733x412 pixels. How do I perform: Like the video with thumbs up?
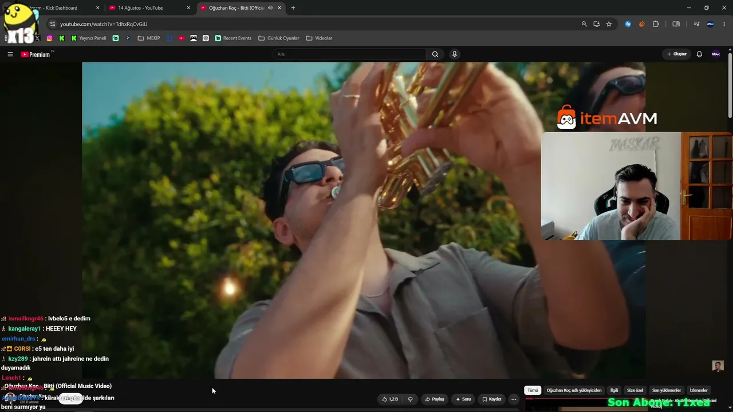pyautogui.click(x=390, y=399)
